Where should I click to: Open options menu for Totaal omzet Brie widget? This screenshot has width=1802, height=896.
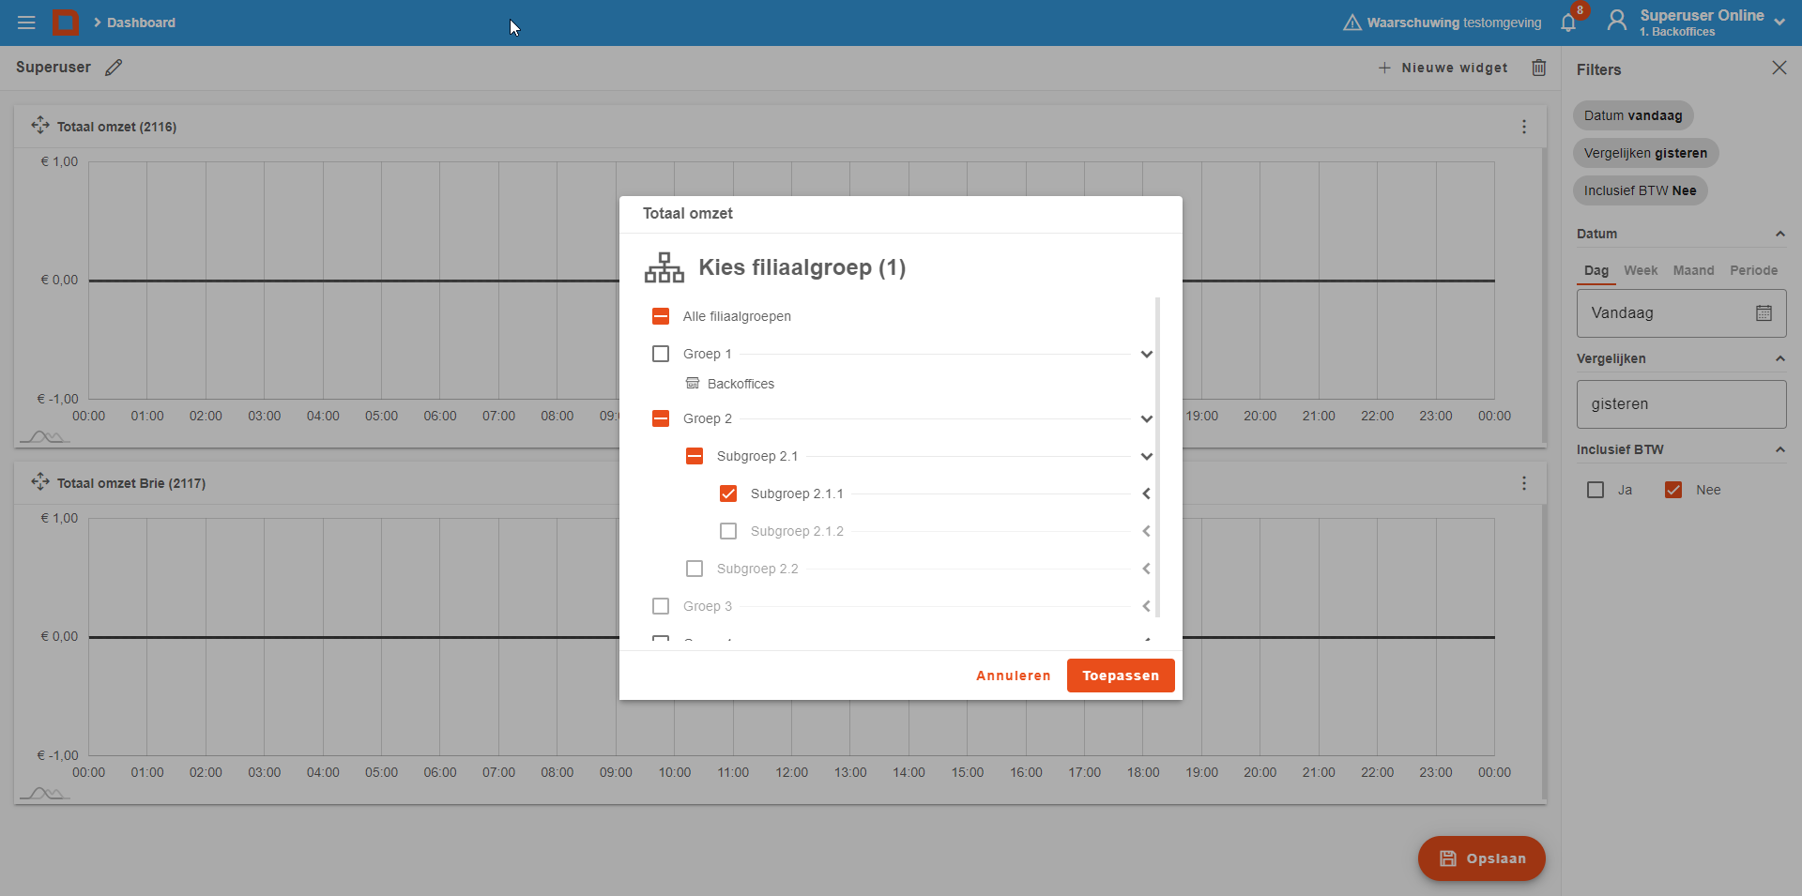pyautogui.click(x=1524, y=483)
